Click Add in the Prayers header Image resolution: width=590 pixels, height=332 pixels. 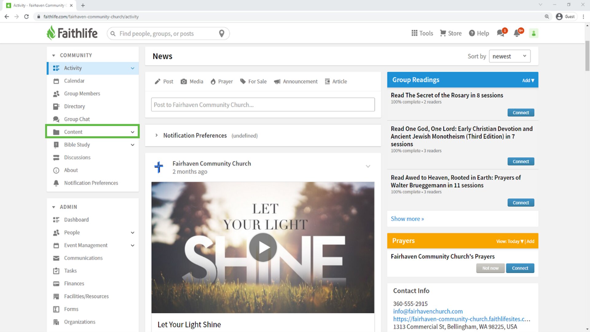[530, 241]
